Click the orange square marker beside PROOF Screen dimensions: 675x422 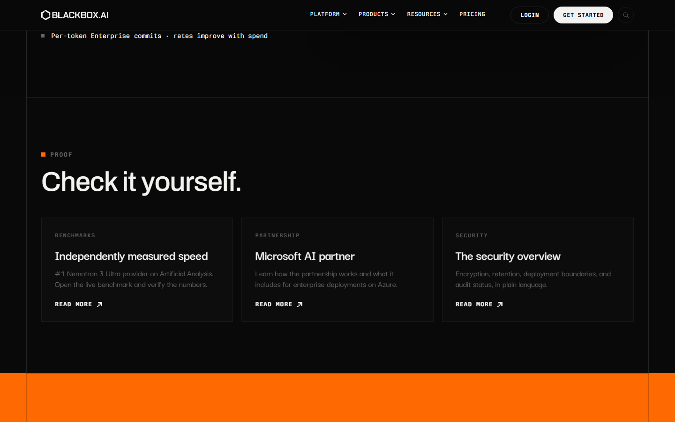tap(44, 154)
